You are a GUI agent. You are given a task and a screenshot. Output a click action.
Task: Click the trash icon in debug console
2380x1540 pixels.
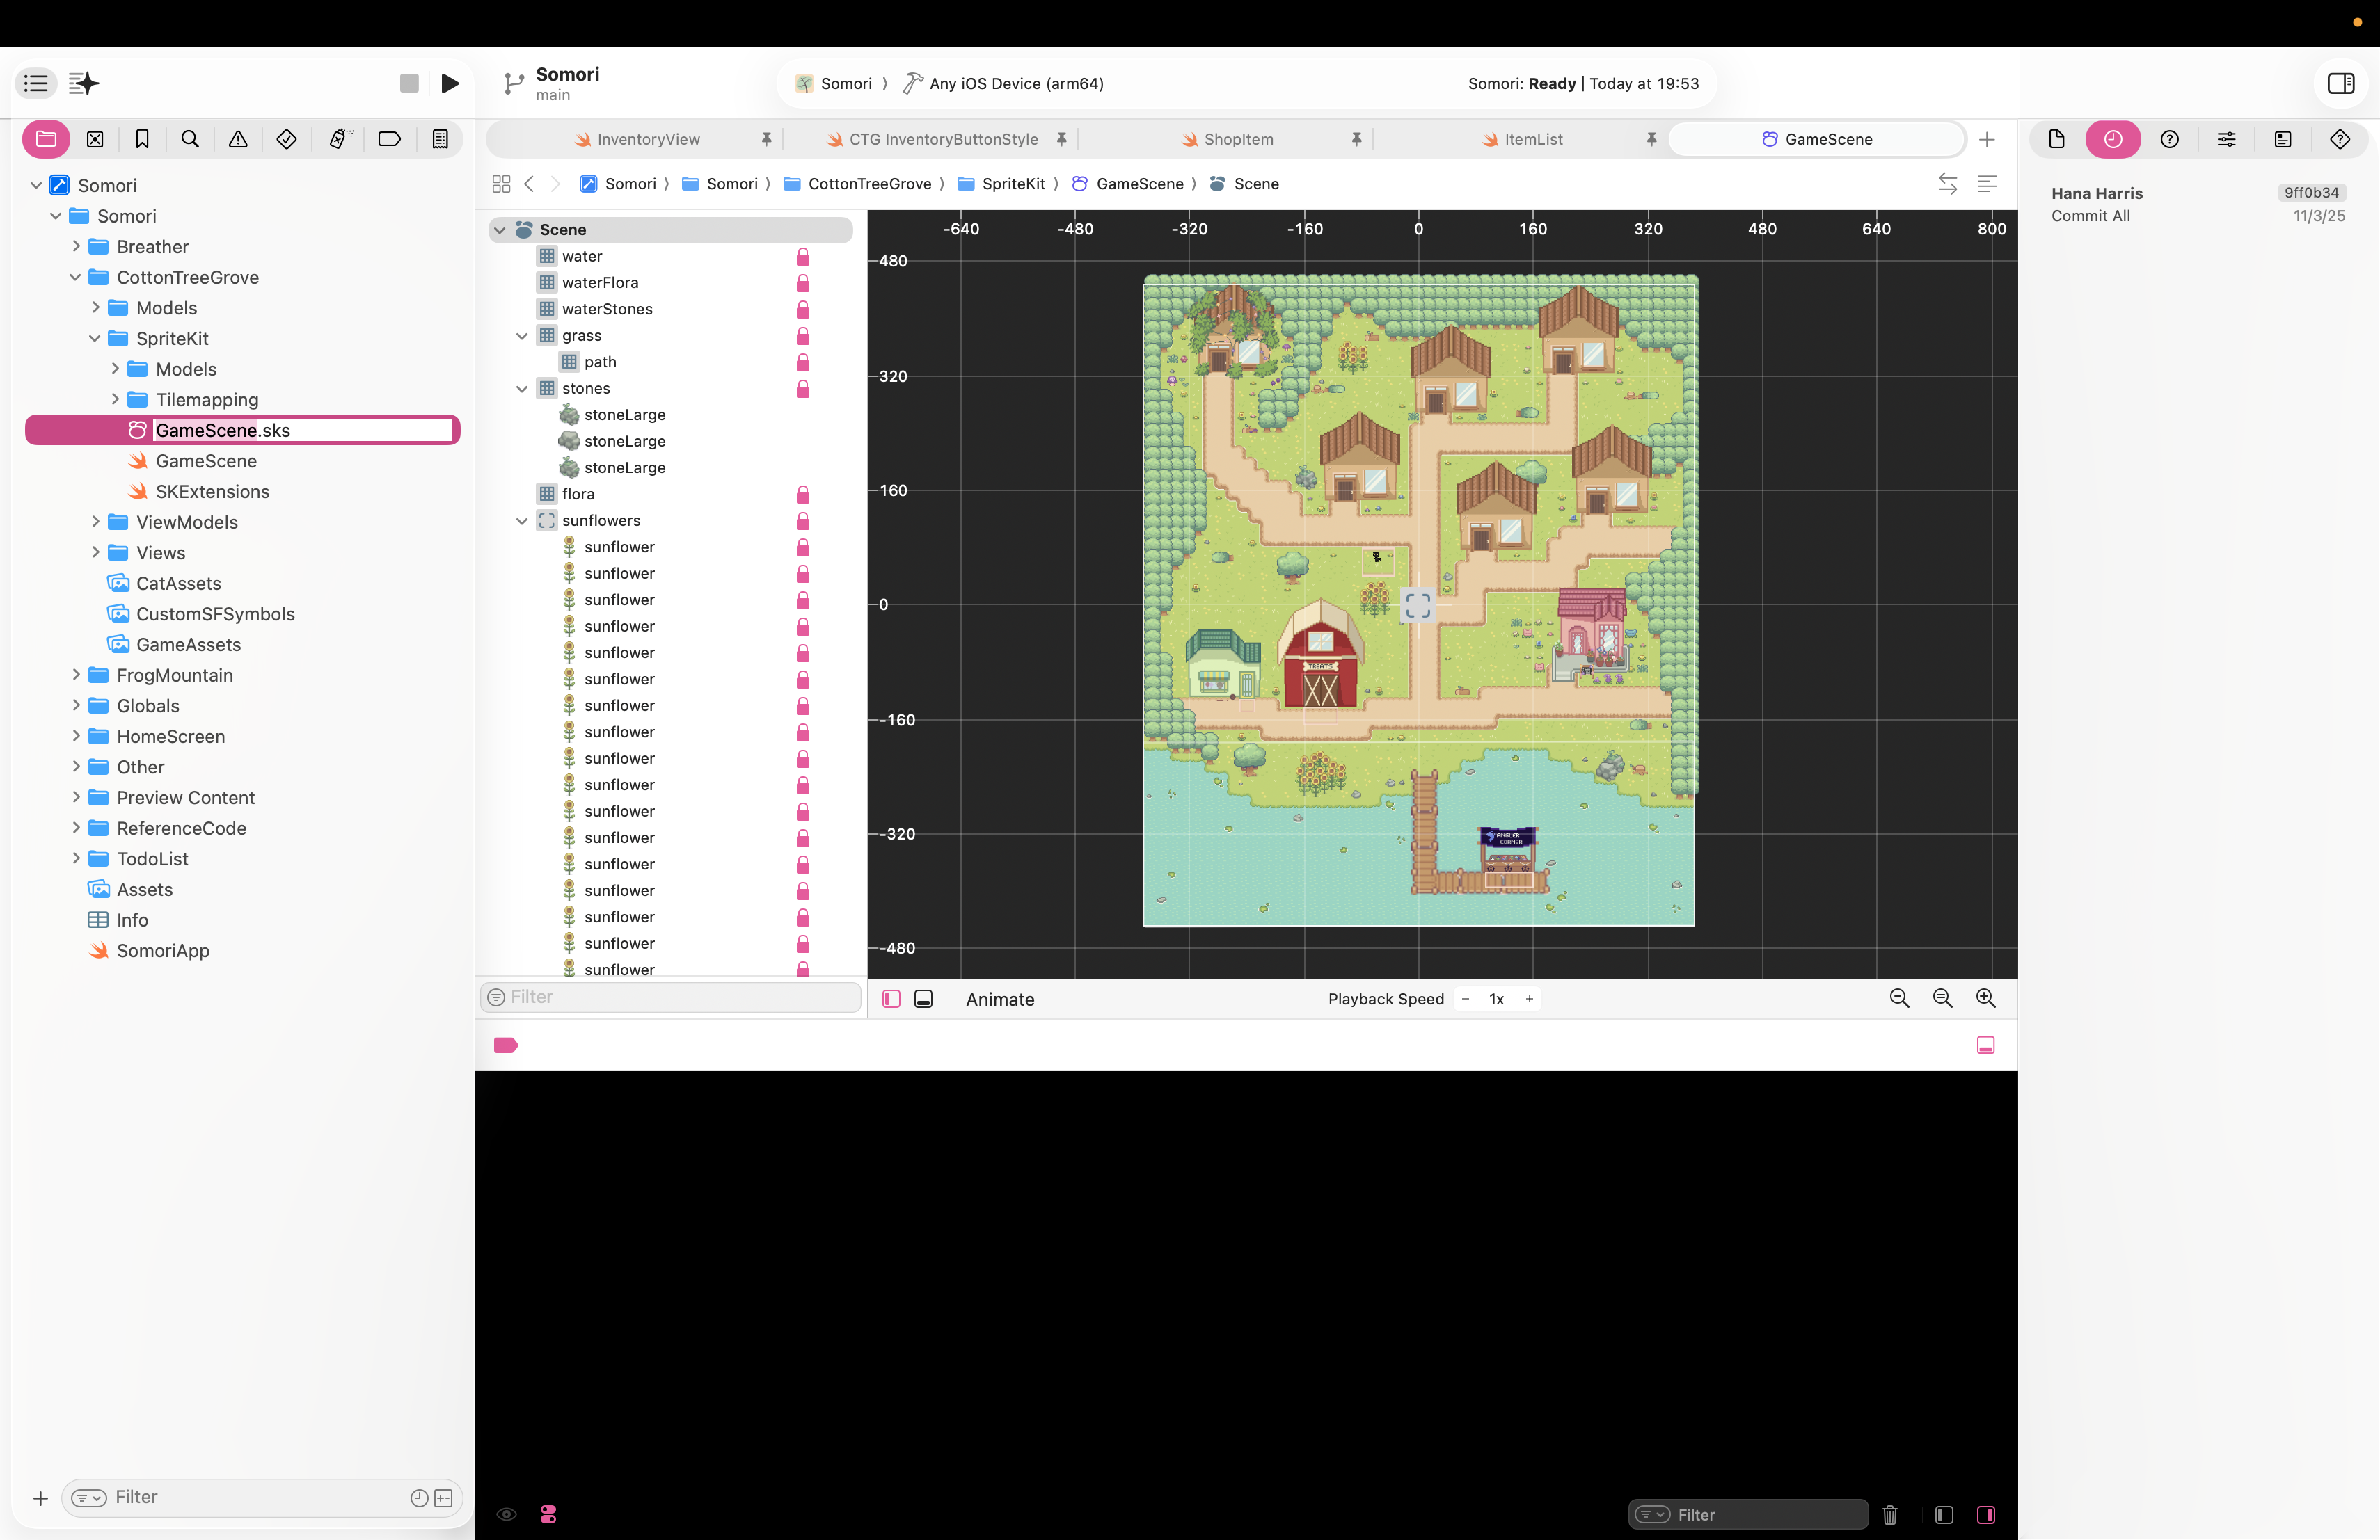pos(1889,1514)
